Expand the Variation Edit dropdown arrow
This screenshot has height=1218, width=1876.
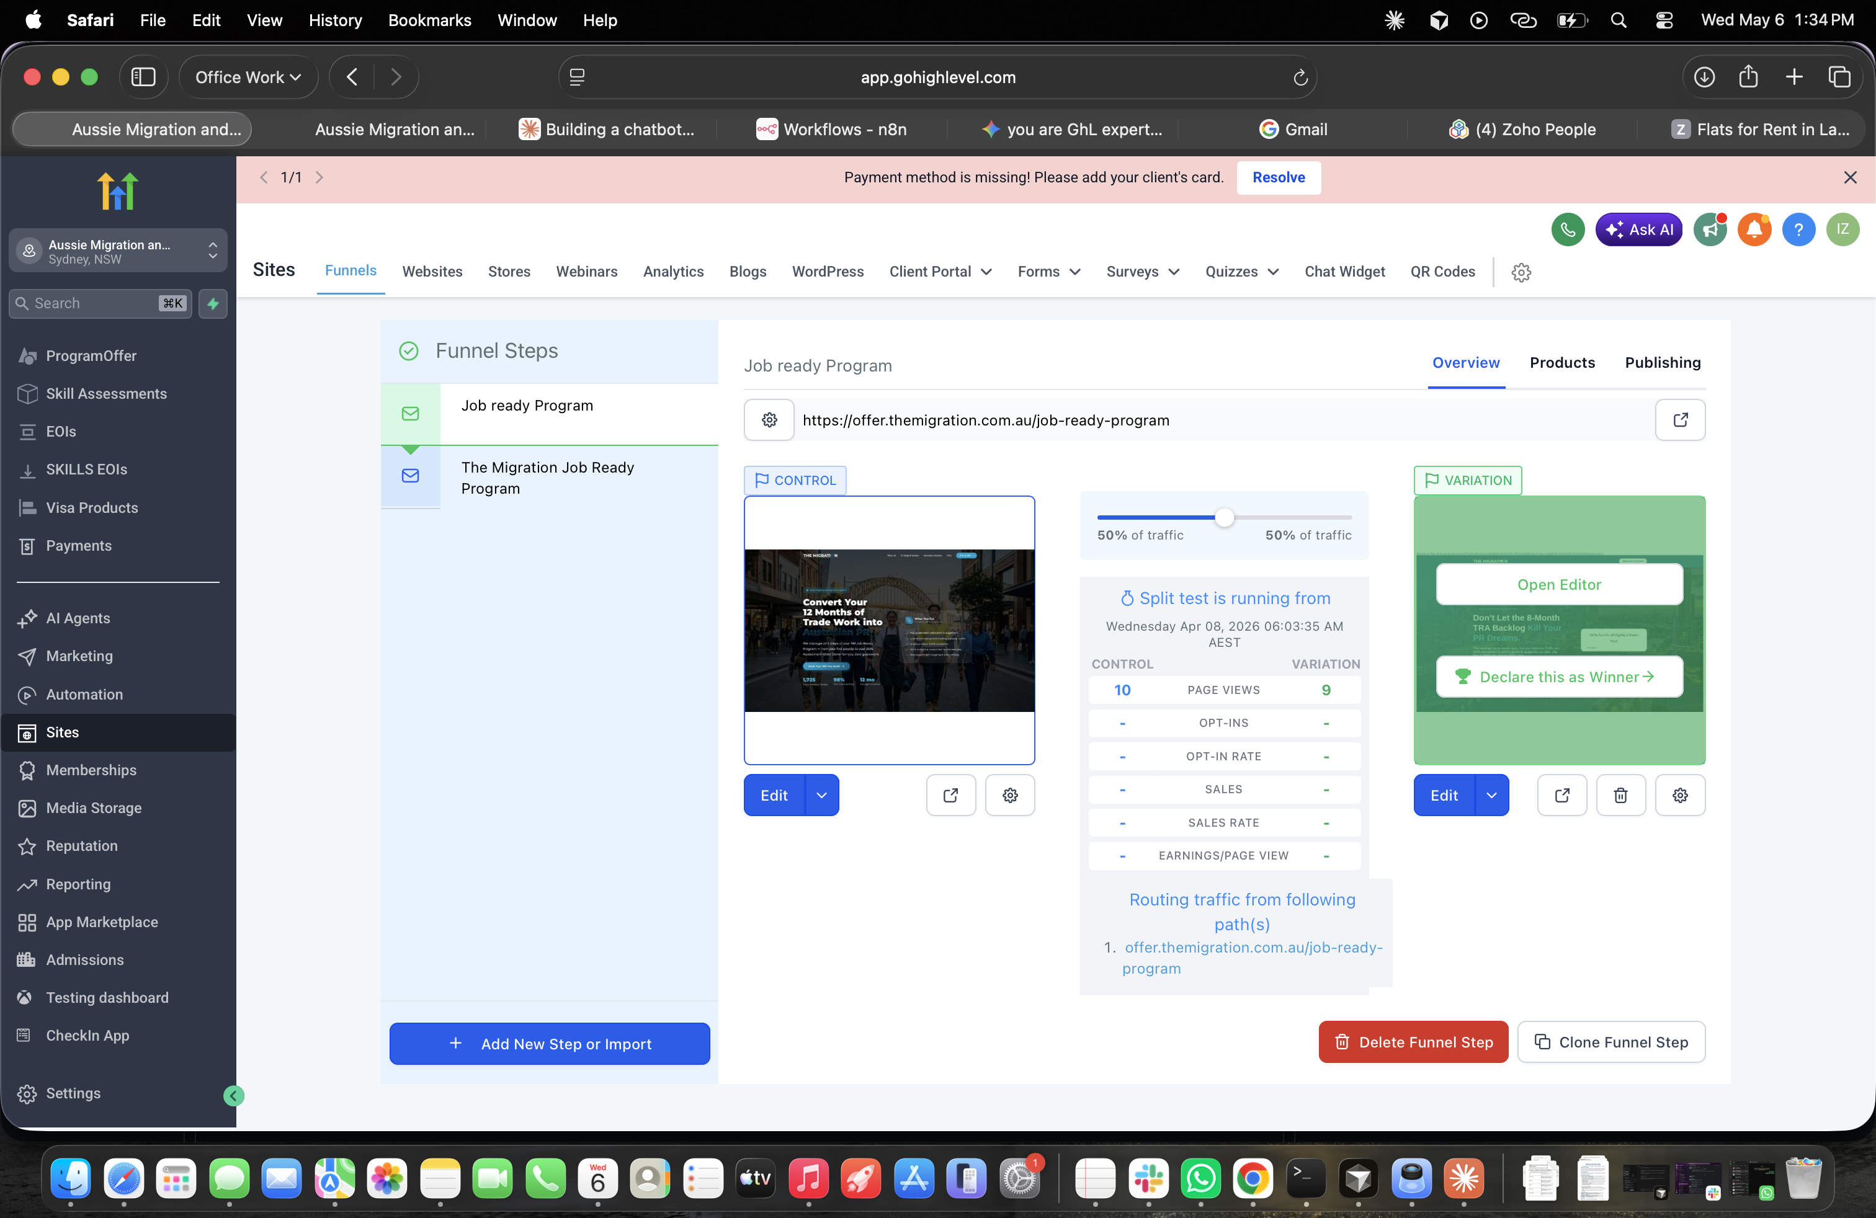pos(1491,795)
